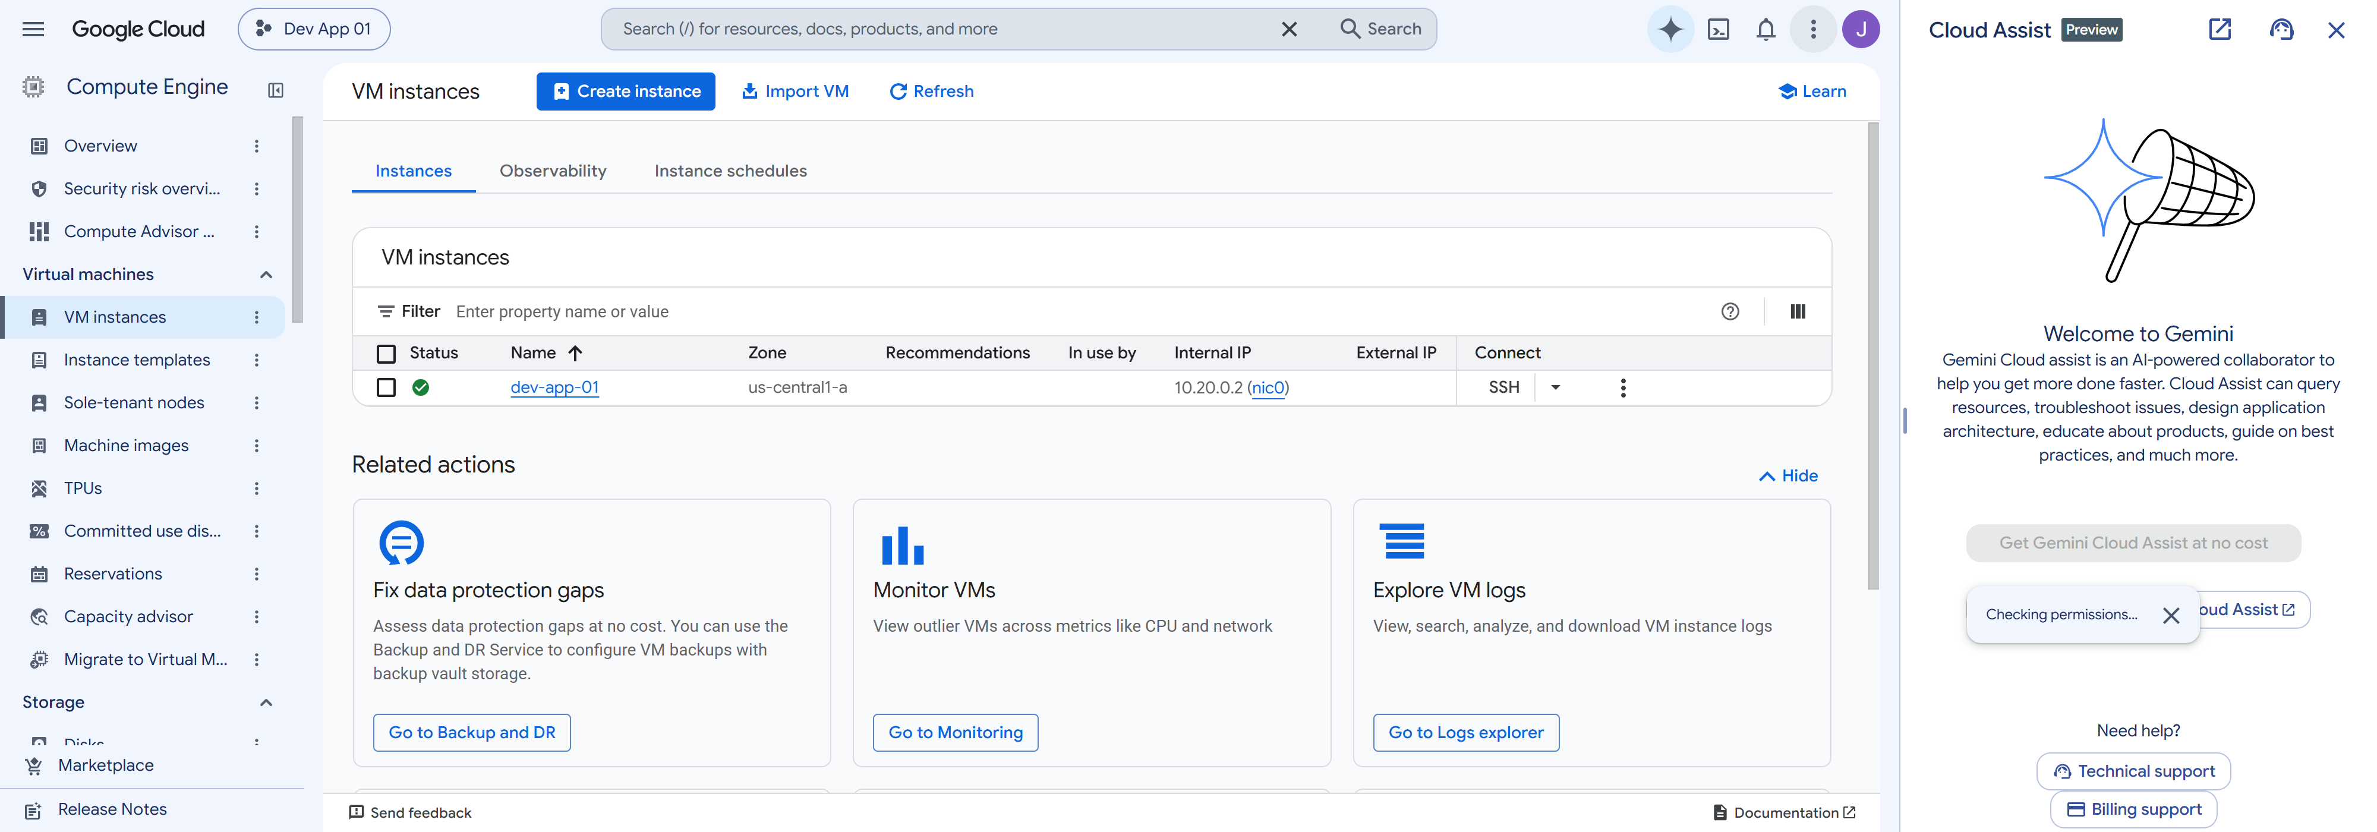Click the Cloud Assist support headset icon
Screen dimensions: 2377x832
2281,30
